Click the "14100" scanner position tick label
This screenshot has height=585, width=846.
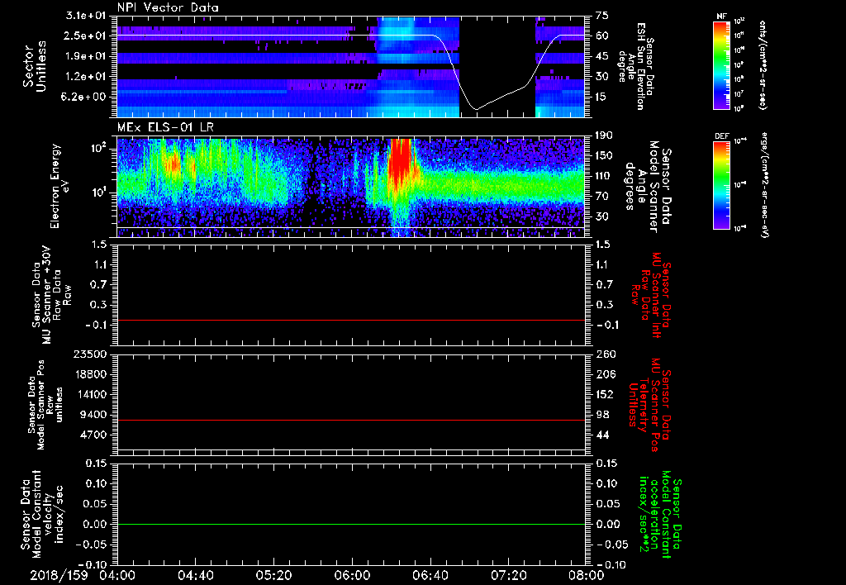(x=91, y=395)
